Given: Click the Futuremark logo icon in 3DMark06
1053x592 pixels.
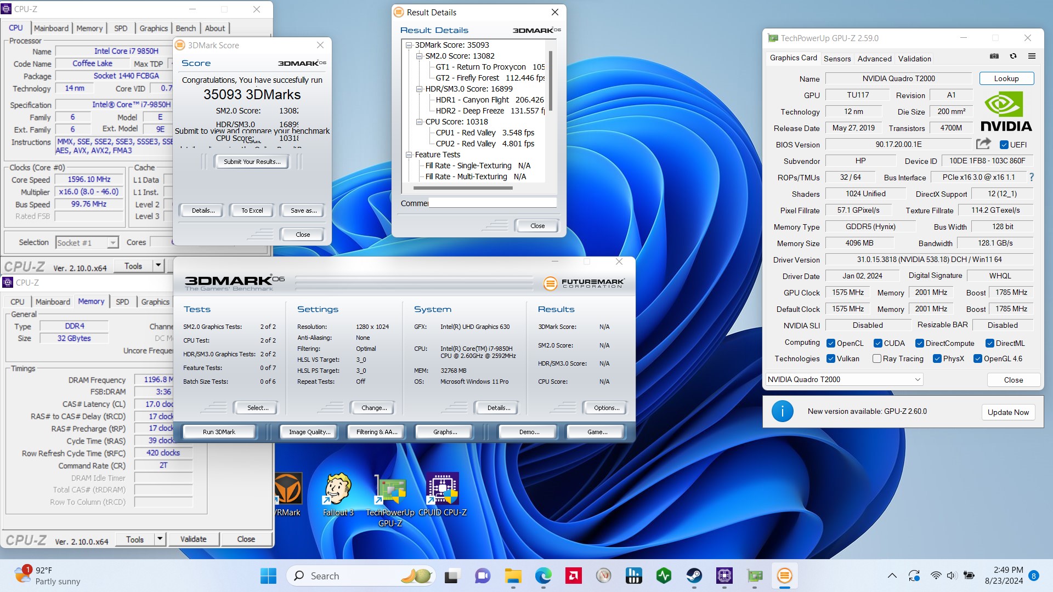Looking at the screenshot, I should [550, 283].
